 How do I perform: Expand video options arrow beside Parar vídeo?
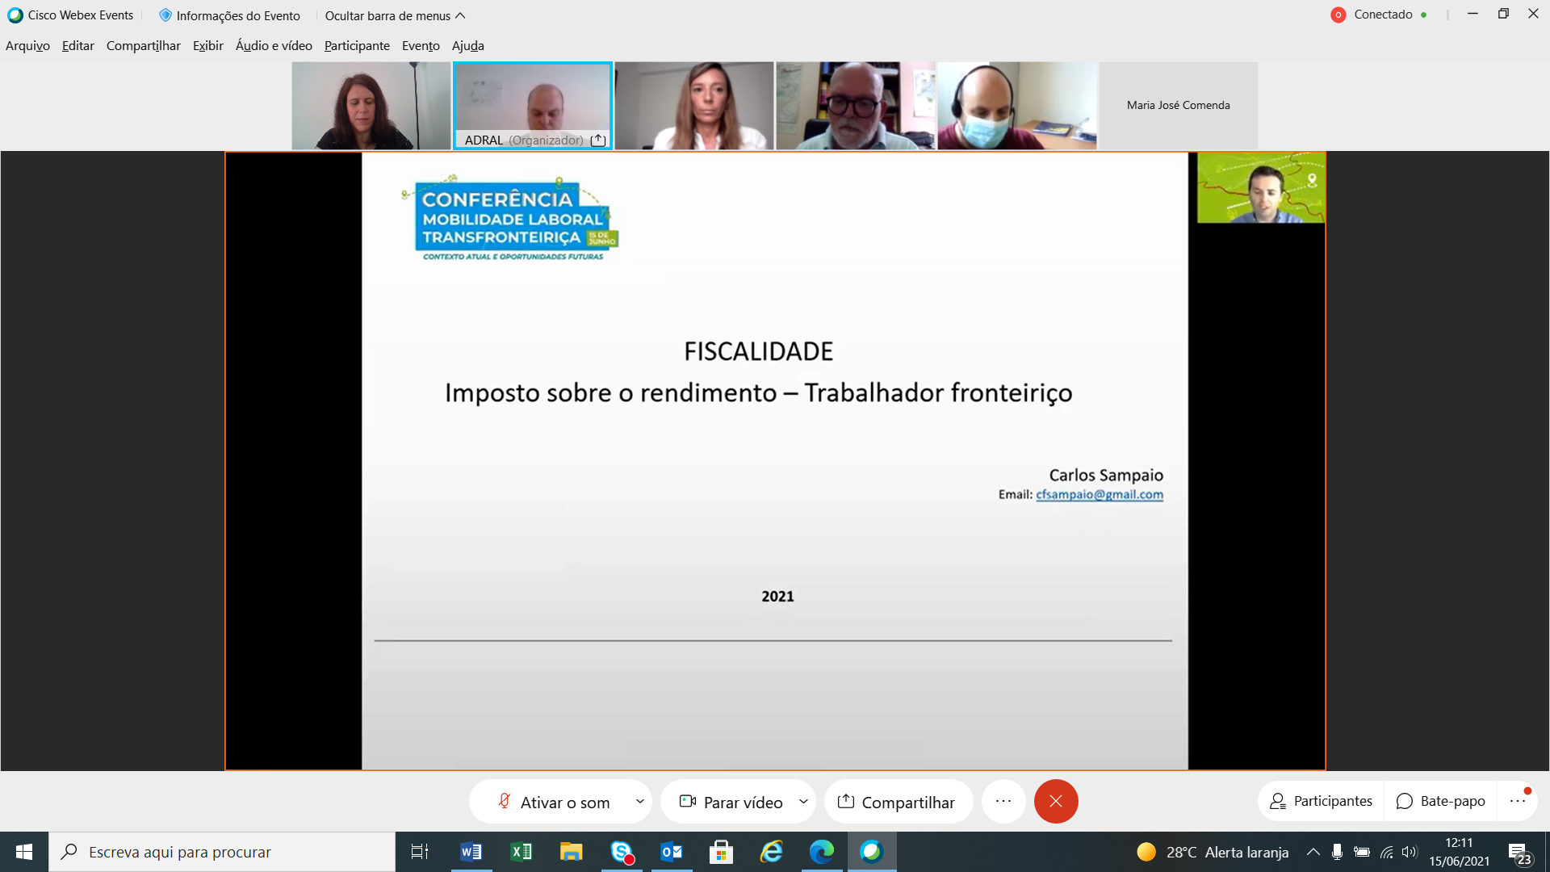coord(803,802)
